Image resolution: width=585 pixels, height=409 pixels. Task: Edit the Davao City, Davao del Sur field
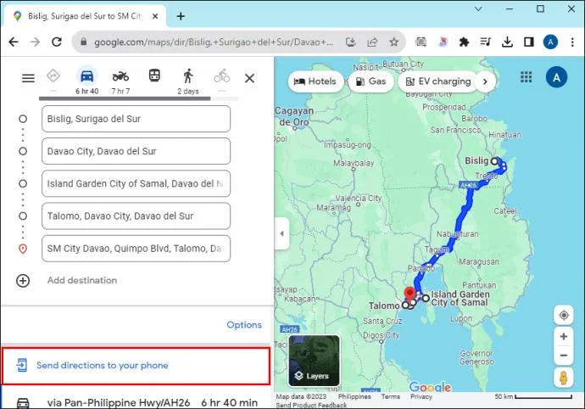136,151
